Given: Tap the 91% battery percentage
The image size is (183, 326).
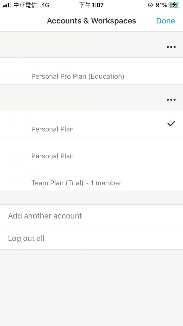Looking at the screenshot, I should [x=161, y=5].
